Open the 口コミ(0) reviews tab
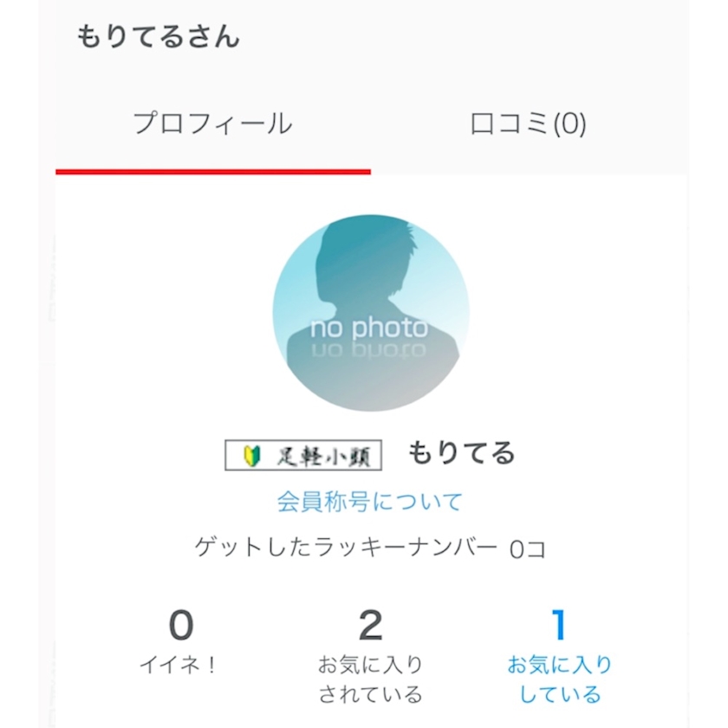Screen dimensions: 728x728 coord(528,124)
